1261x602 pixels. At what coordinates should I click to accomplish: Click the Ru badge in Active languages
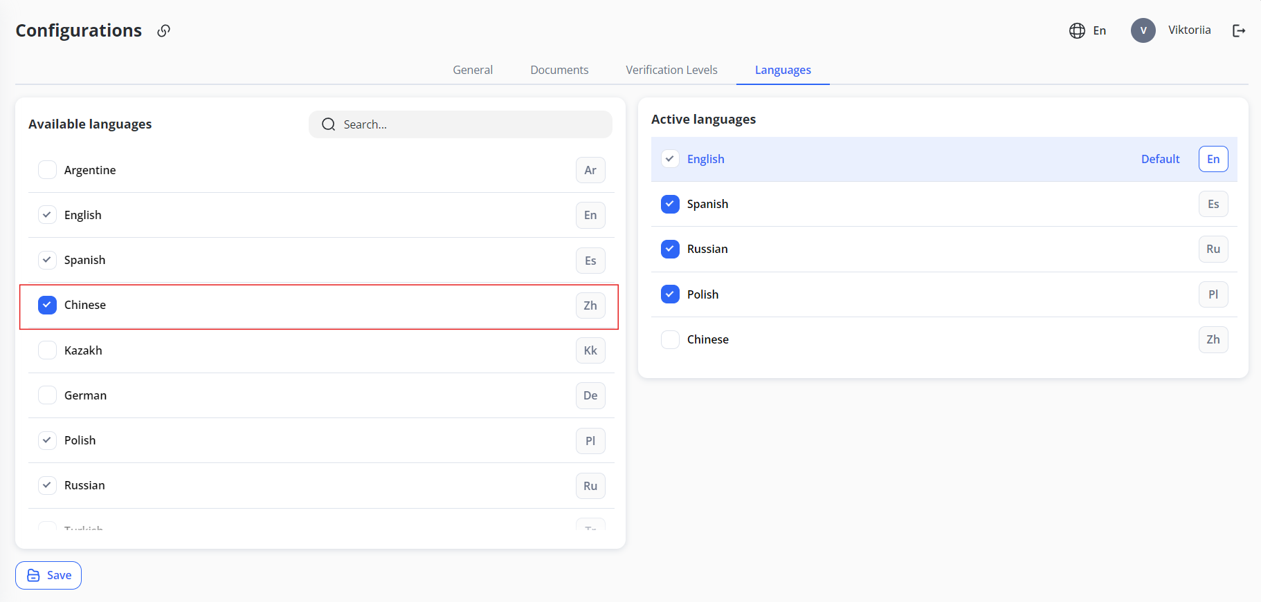pos(1213,249)
